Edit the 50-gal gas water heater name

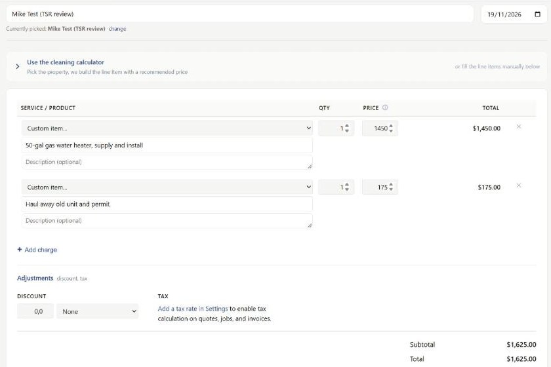coord(167,145)
